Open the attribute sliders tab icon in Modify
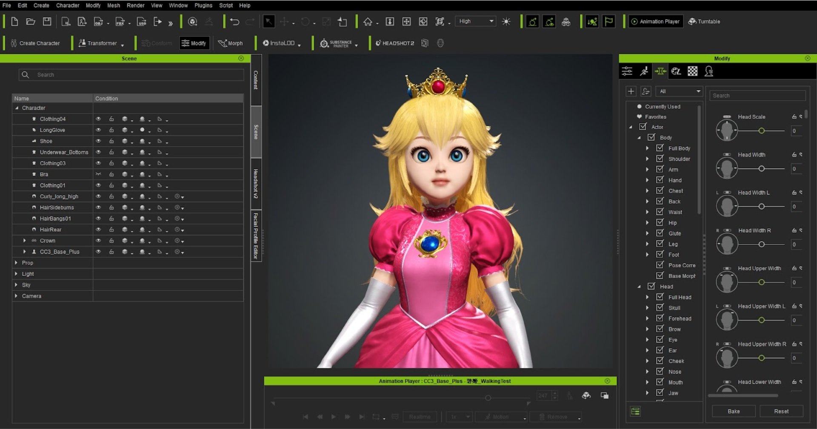Screen dimensions: 817x429 click(x=627, y=71)
